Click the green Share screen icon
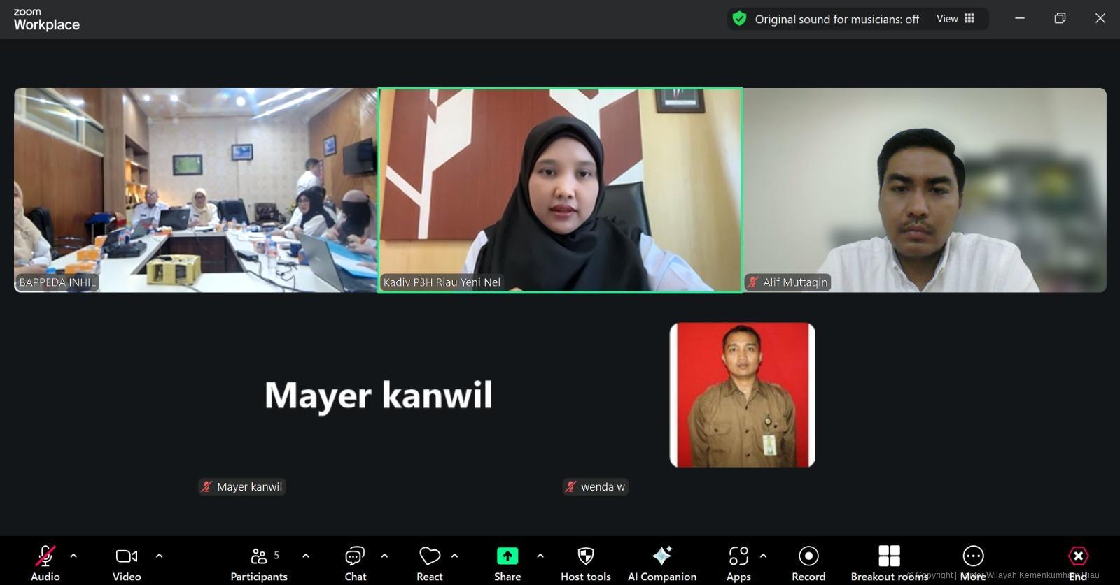 pyautogui.click(x=507, y=556)
